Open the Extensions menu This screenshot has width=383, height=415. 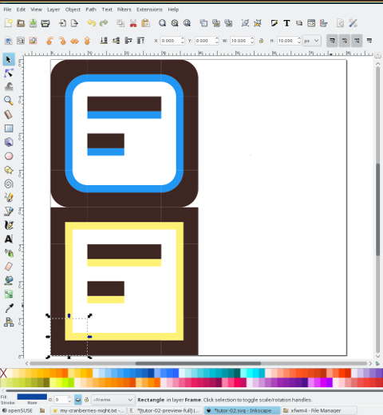tap(149, 10)
